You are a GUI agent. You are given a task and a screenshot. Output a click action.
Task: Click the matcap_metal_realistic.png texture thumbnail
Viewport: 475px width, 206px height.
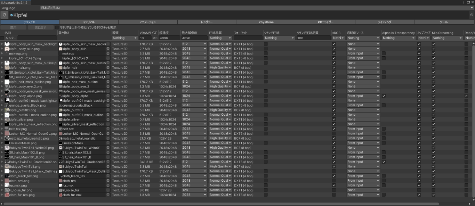7,138
